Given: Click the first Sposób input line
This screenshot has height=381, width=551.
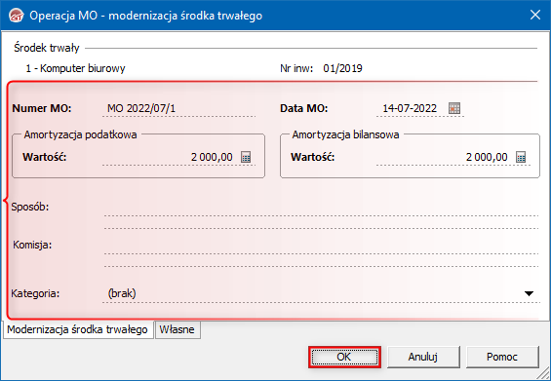Looking at the screenshot, I should click(321, 210).
